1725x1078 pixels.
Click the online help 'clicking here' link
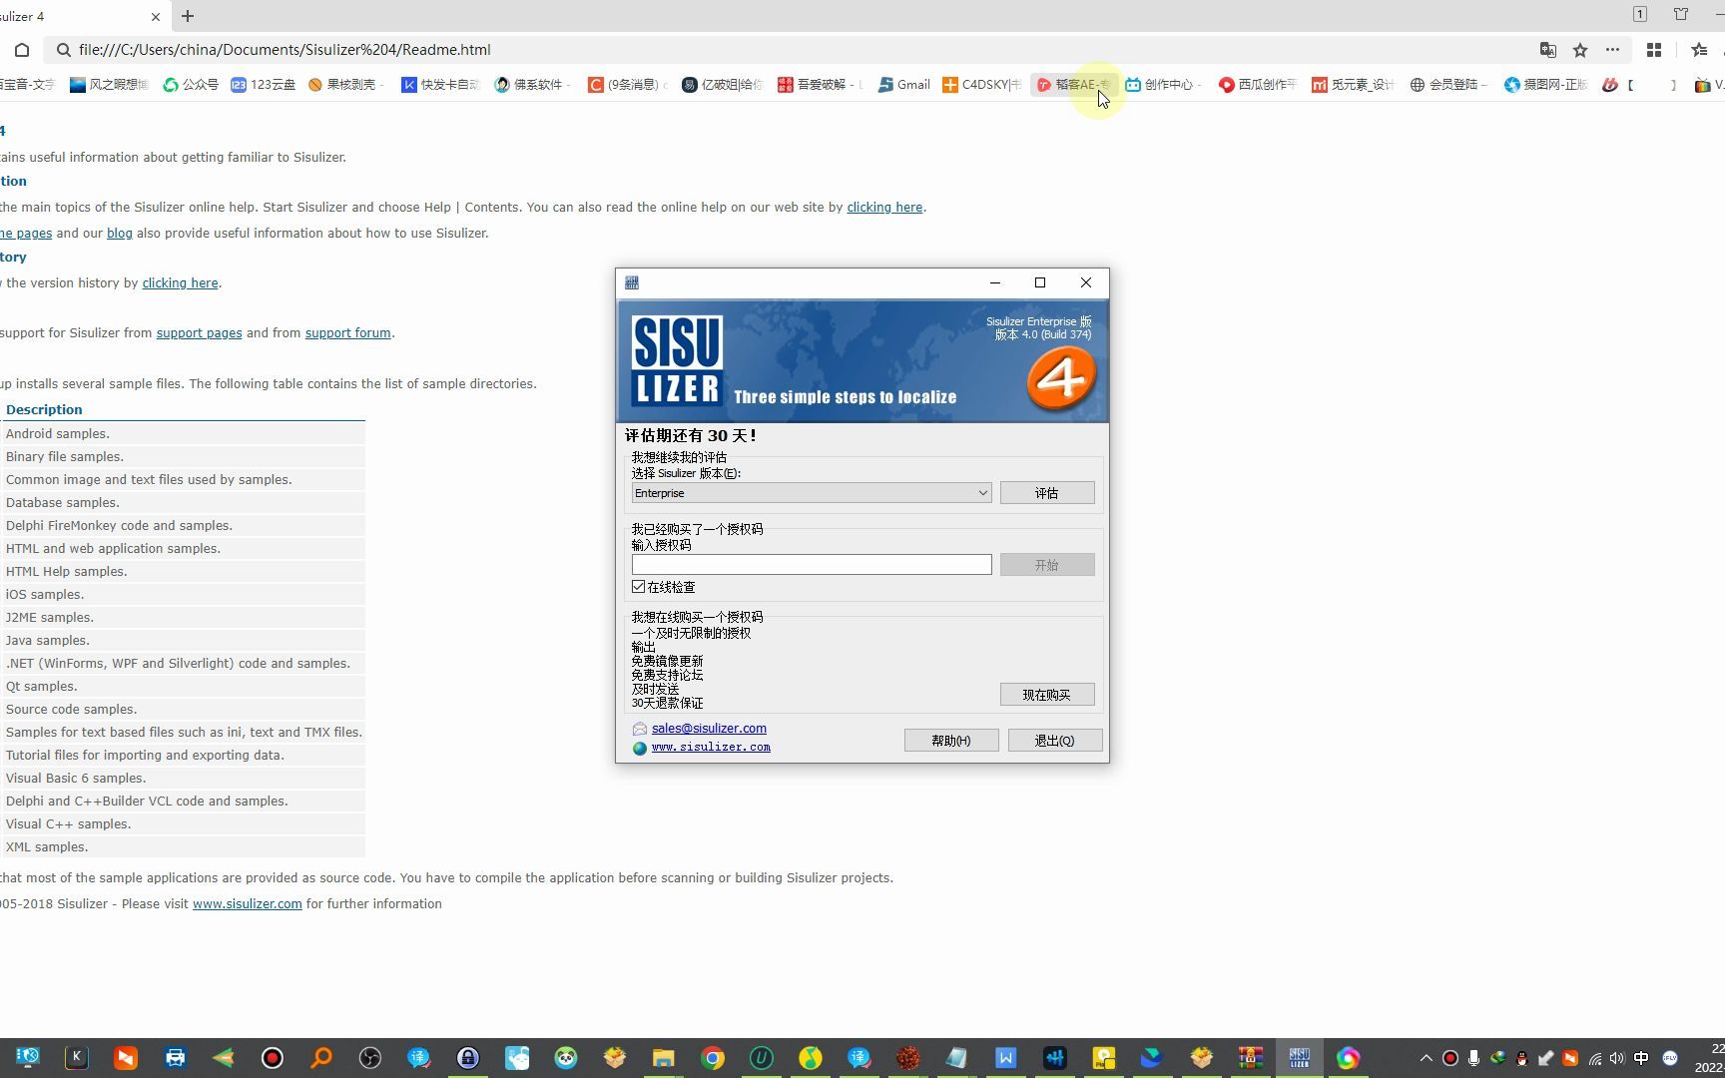tap(884, 208)
